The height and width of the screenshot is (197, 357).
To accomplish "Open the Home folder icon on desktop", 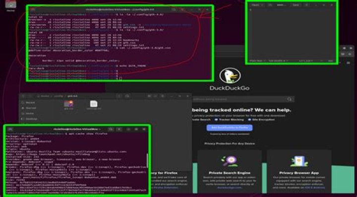I will 10,4.
